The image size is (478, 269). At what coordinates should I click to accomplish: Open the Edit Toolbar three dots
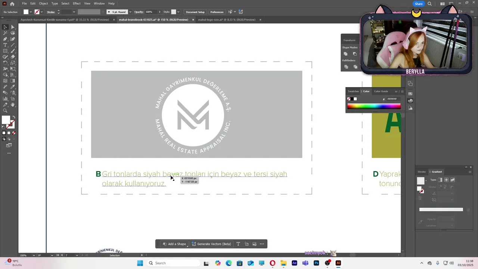click(x=9, y=153)
